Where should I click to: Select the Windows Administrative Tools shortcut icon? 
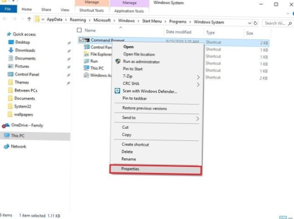coord(86,75)
